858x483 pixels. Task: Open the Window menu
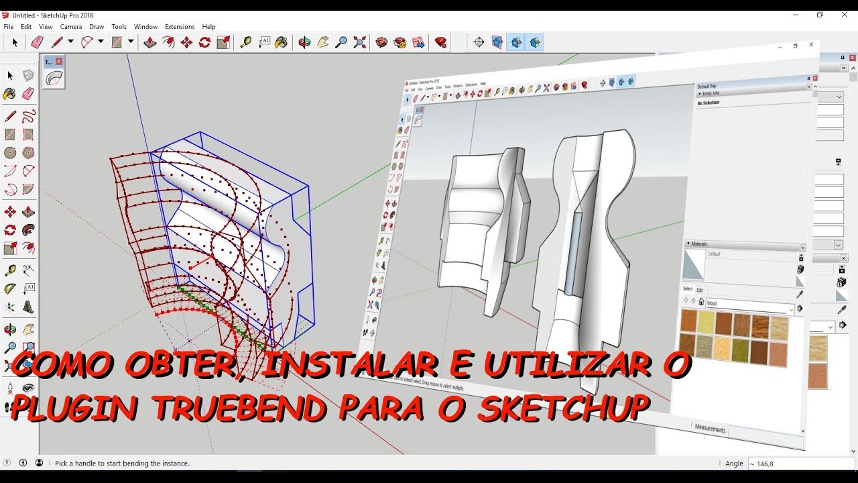pos(145,27)
